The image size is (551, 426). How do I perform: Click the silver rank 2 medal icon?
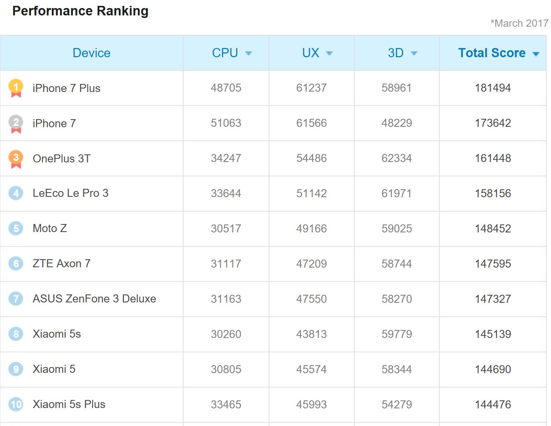tap(16, 124)
